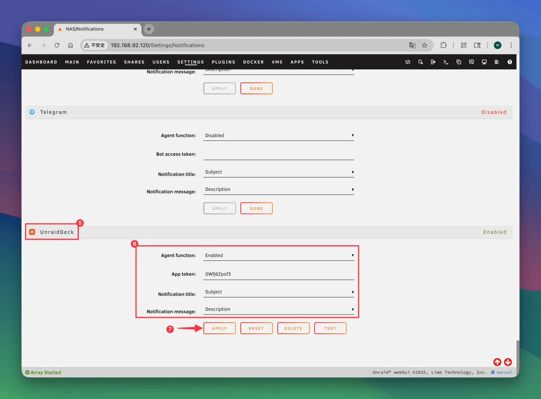The height and width of the screenshot is (399, 541).
Task: Open the manual link in footer
Action: [x=504, y=372]
